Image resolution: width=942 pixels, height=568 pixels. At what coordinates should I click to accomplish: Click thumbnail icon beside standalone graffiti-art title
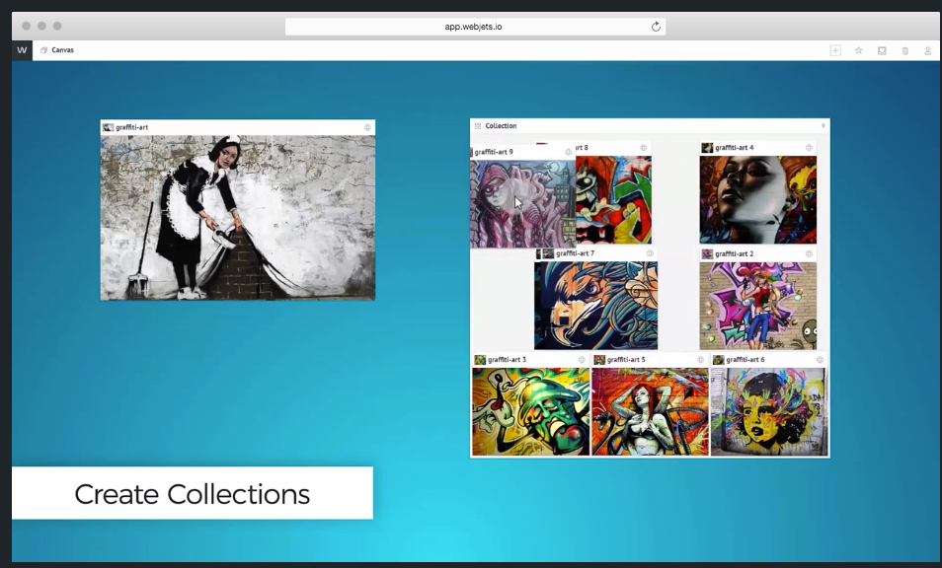[109, 127]
